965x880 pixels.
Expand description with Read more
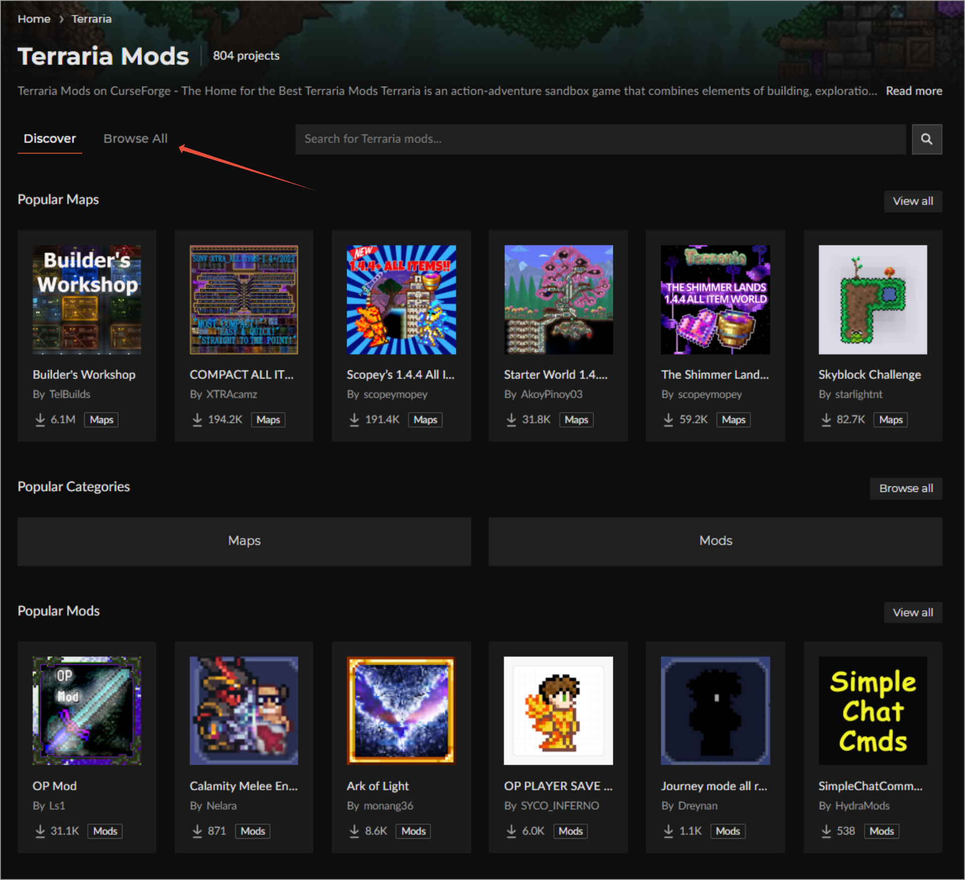click(914, 91)
